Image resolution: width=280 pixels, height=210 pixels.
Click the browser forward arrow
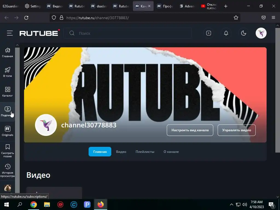16,18
